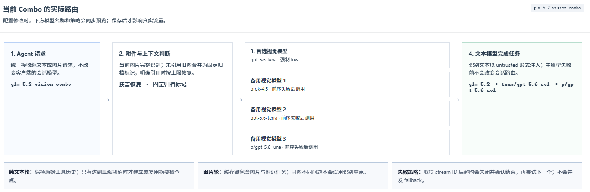This screenshot has width=590, height=192.
Task: Click the glm-5.2 → team/gpt-5.6-sol route text
Action: (521, 87)
